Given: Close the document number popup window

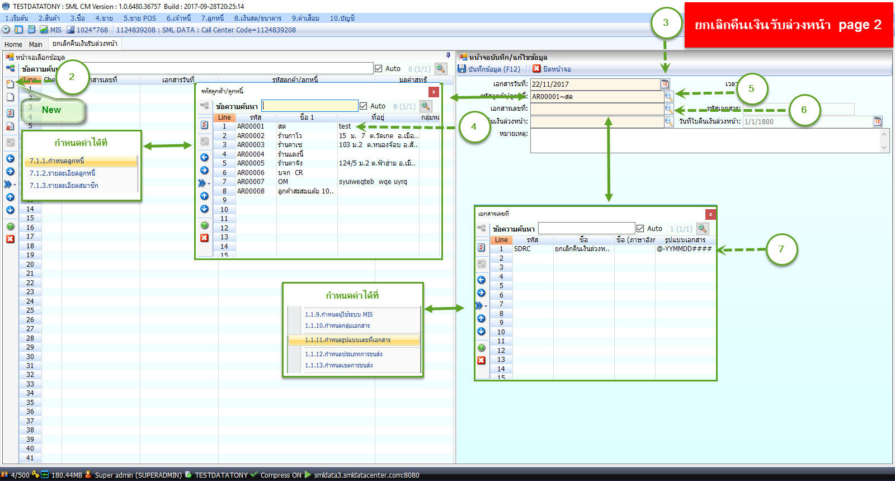Looking at the screenshot, I should tap(710, 214).
